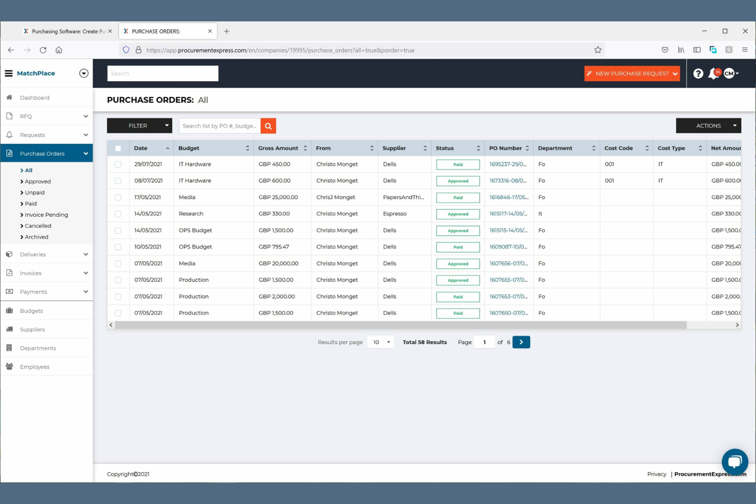The image size is (756, 504).
Task: Open the Pocket save icon in toolbar
Action: point(665,50)
